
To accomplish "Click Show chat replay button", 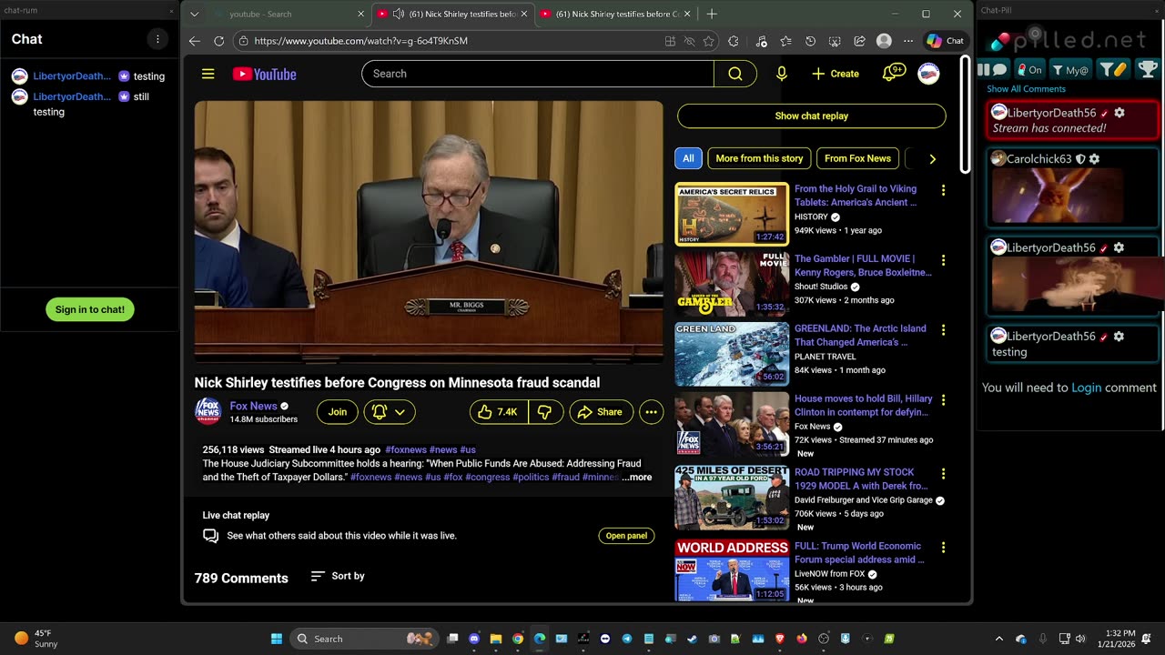I will click(811, 116).
